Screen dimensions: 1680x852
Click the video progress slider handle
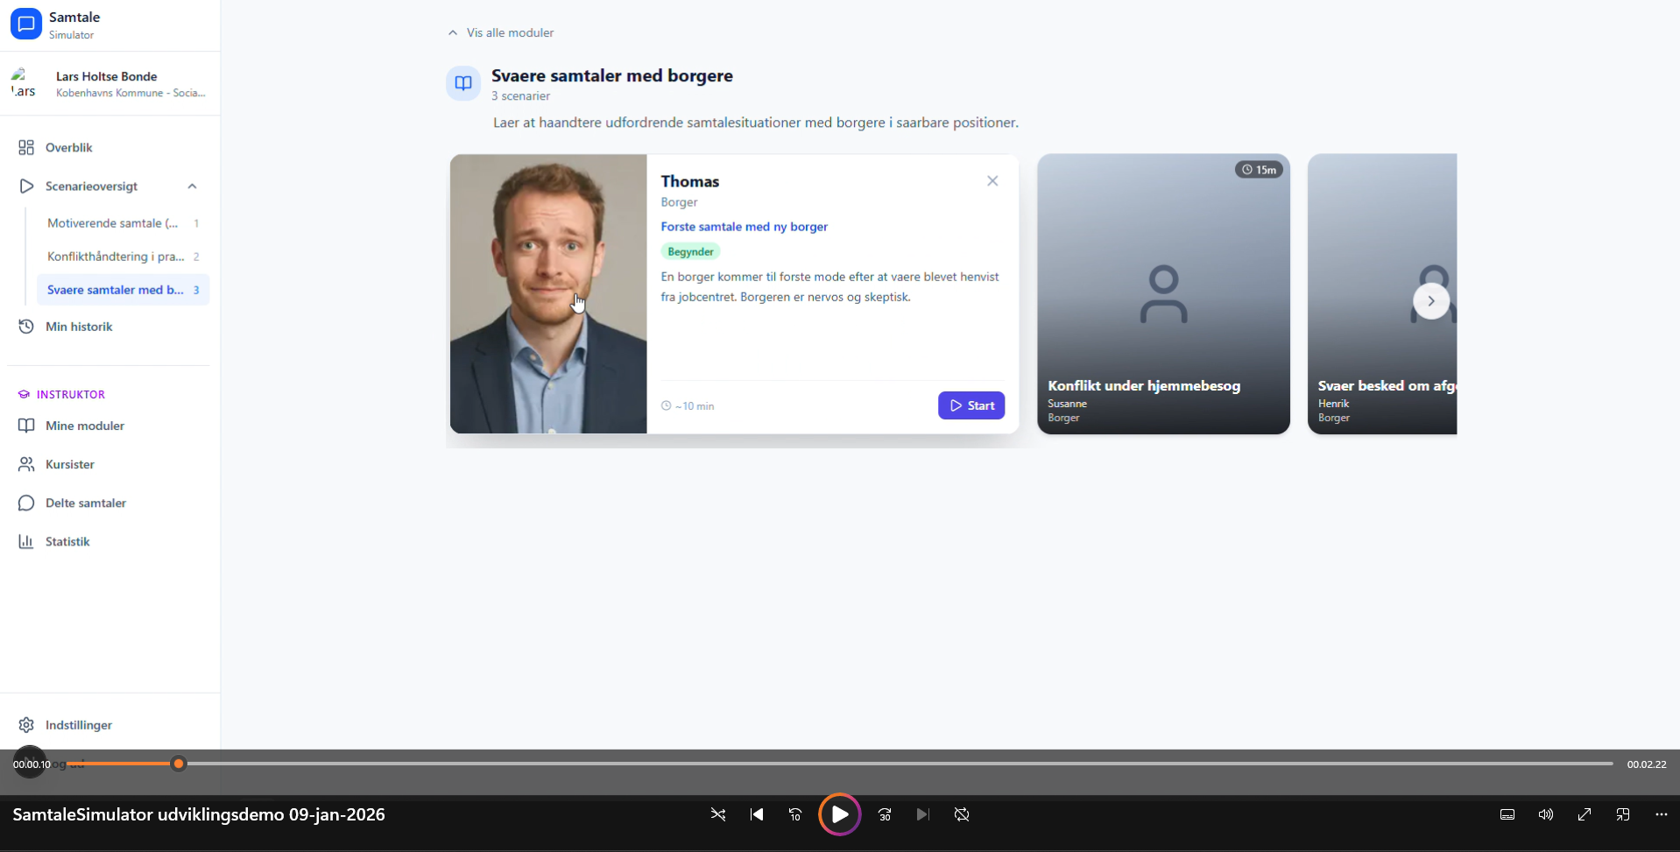(x=179, y=764)
